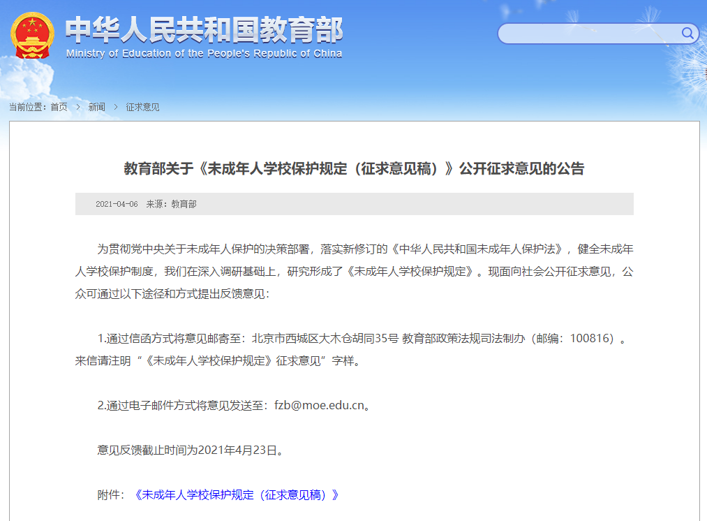The image size is (707, 521).
Task: Click the English ministry subtitle text
Action: pyautogui.click(x=204, y=54)
